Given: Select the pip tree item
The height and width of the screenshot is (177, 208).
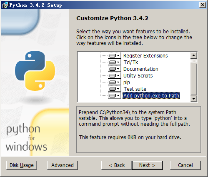Looking at the screenshot, I should pos(127,82).
